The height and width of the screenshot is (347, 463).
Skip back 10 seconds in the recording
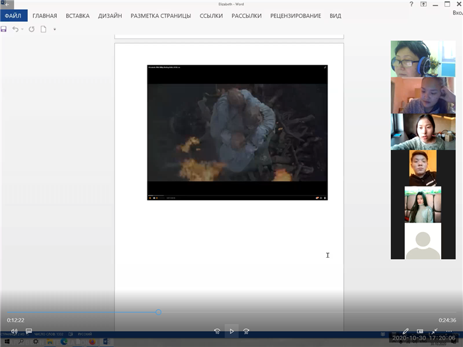[217, 330]
